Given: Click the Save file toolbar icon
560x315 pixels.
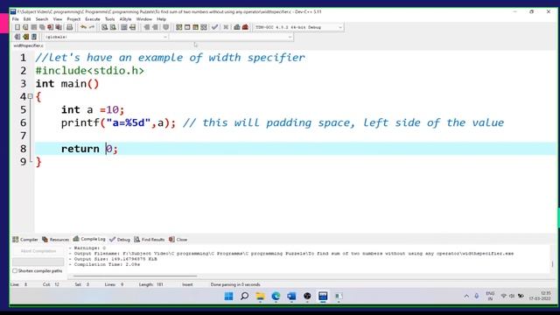Looking at the screenshot, I should click(34, 27).
